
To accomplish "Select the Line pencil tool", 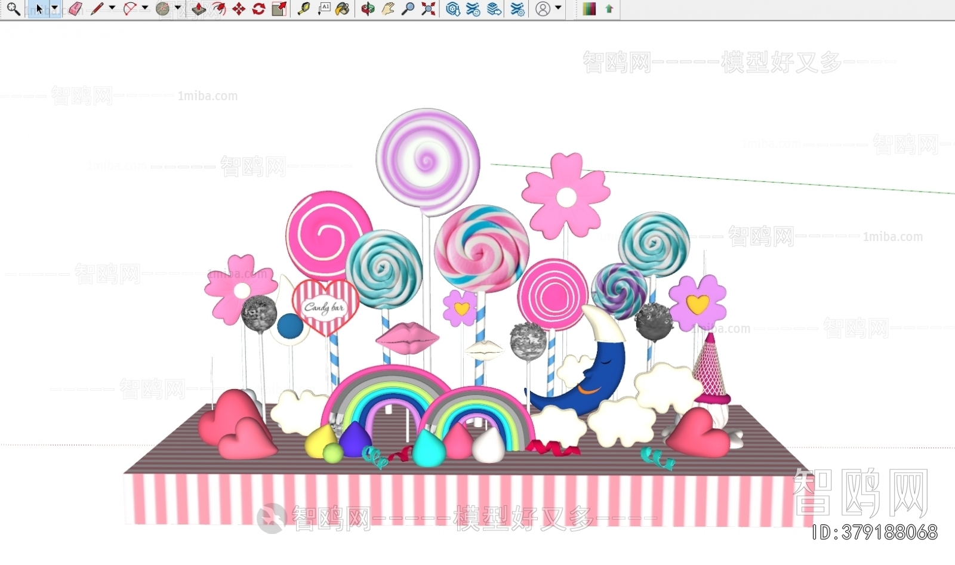I will click(97, 9).
